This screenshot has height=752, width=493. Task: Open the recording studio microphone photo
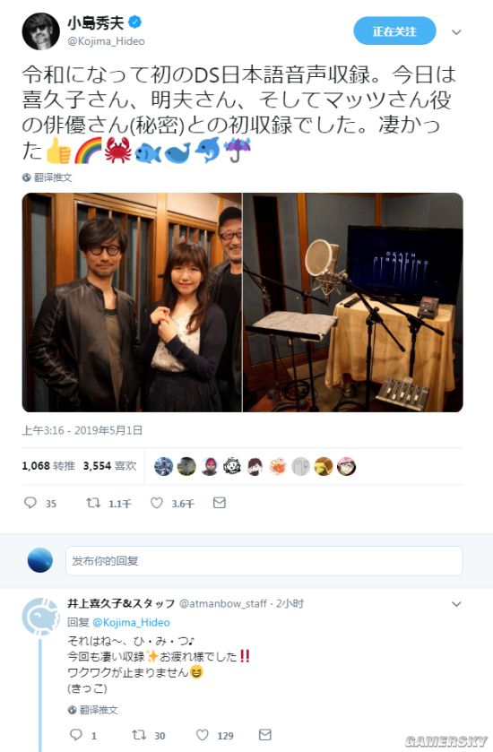point(353,302)
